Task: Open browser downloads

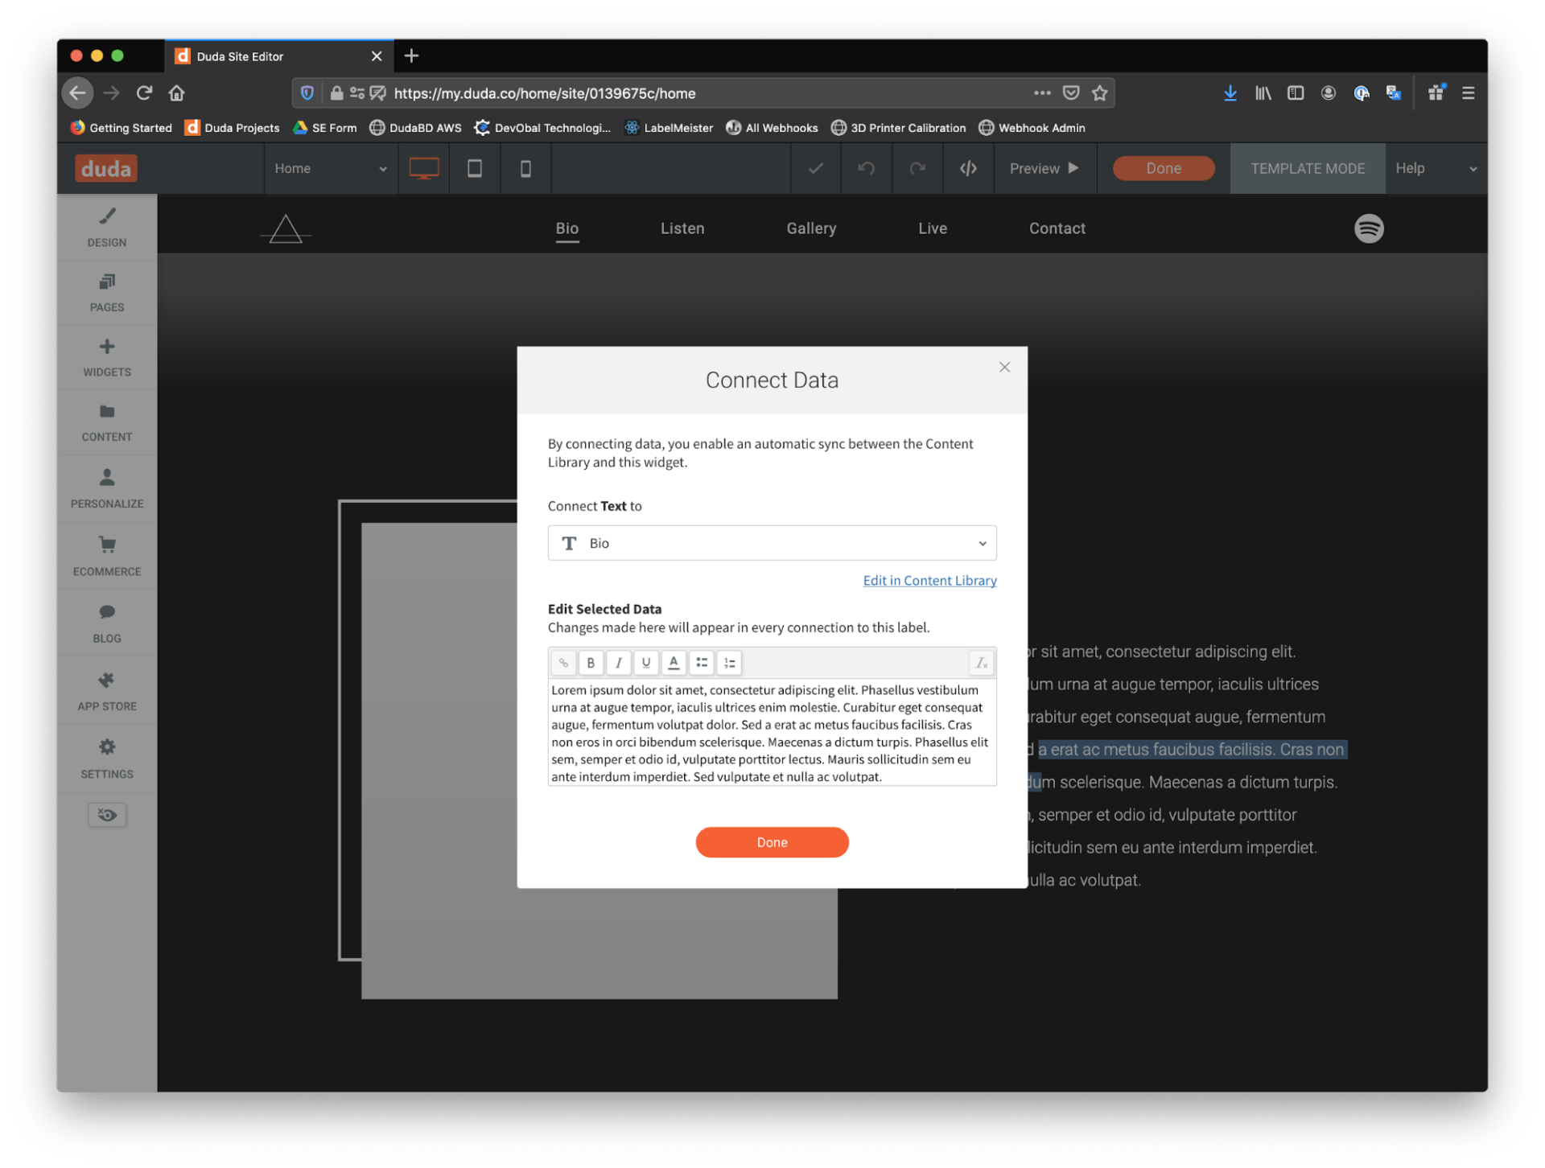Action: point(1230,93)
